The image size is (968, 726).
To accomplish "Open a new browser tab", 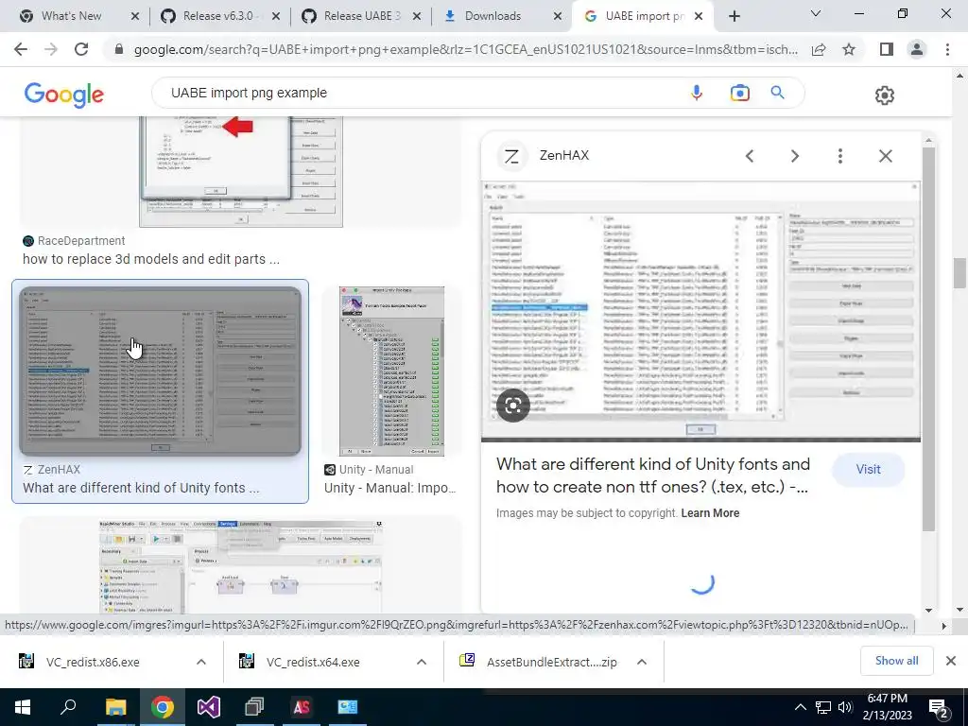I will point(734,16).
